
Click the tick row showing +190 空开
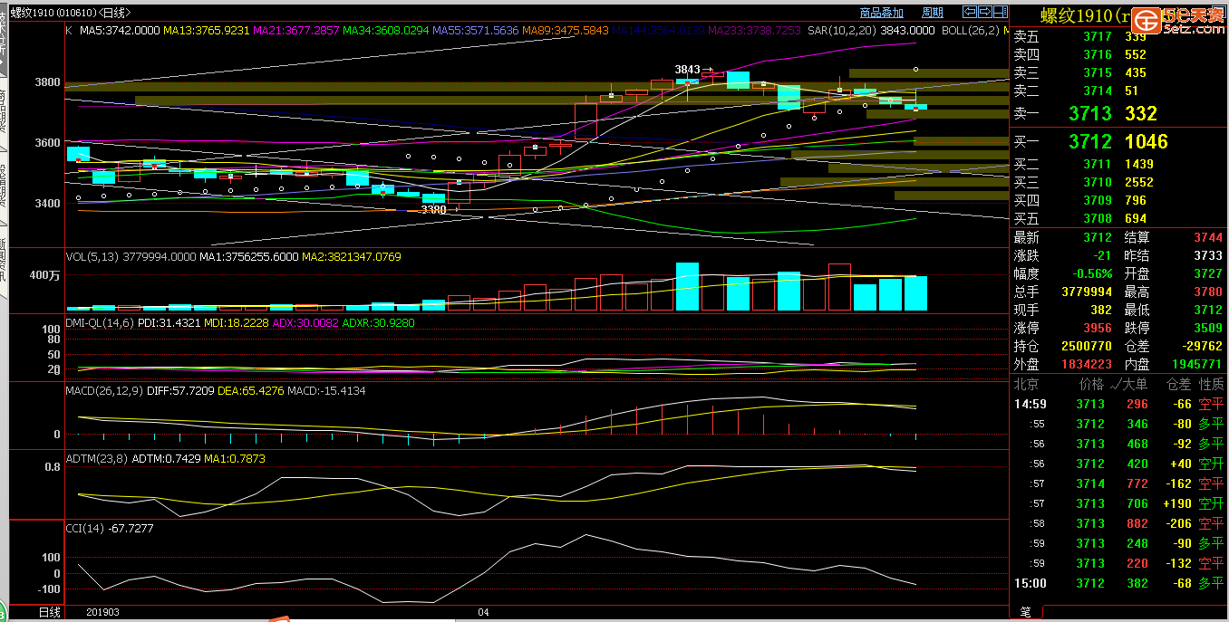(x=1118, y=503)
